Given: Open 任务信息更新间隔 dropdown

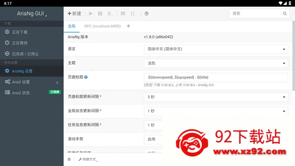Looking at the screenshot, I should coord(153,125).
